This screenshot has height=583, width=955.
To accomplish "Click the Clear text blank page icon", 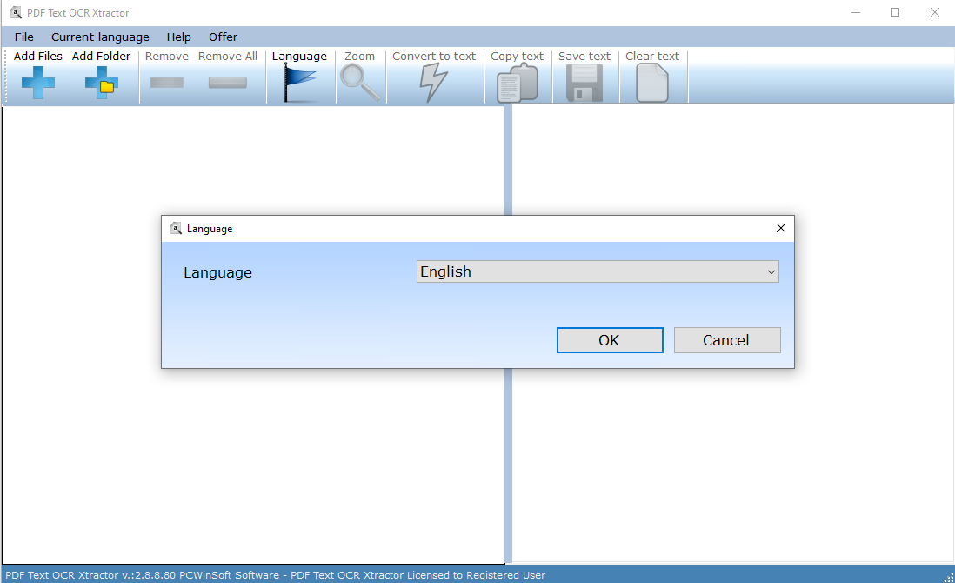I will 652,84.
